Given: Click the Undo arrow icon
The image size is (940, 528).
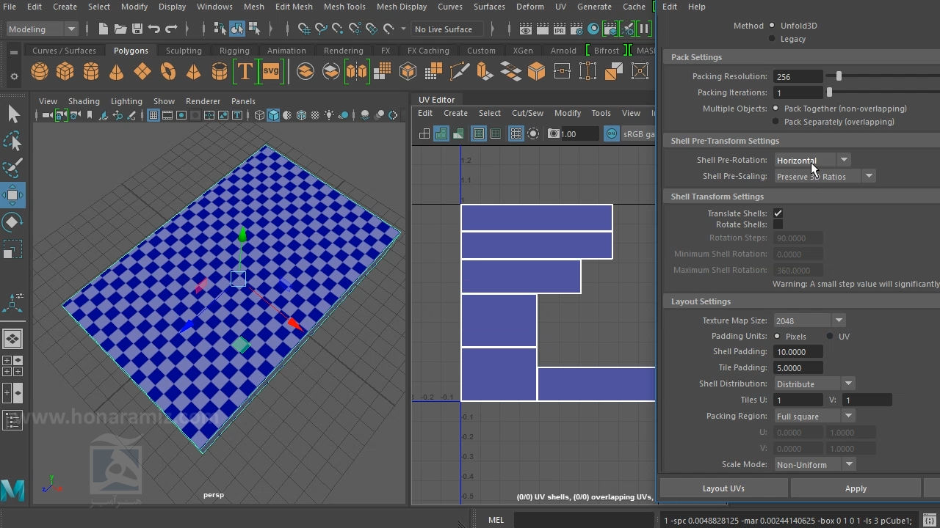Looking at the screenshot, I should pos(153,29).
